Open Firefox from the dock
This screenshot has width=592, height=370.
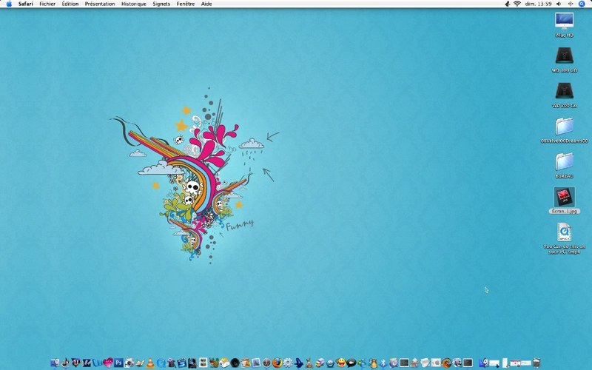[277, 363]
